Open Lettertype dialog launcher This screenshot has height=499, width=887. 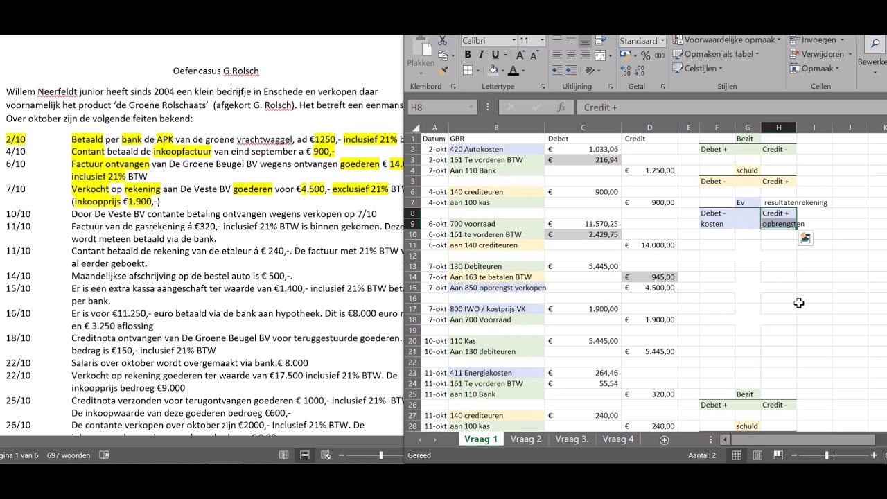[543, 87]
